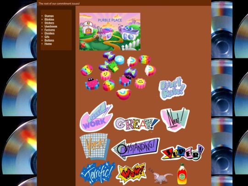
Task: Click the Outstanding! arrow sticker
Action: 135,149
